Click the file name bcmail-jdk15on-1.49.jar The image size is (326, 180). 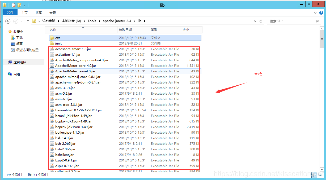pyautogui.click(x=74, y=116)
